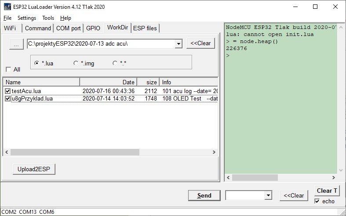Image resolution: width=346 pixels, height=216 pixels.
Task: Switch to the GPIO tab
Action: 93,28
